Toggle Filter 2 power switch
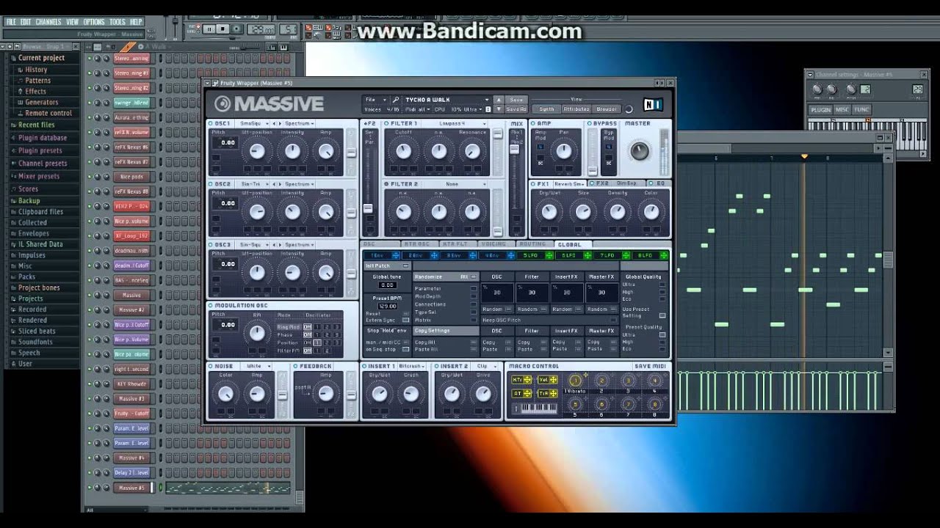940x528 pixels. pos(386,184)
